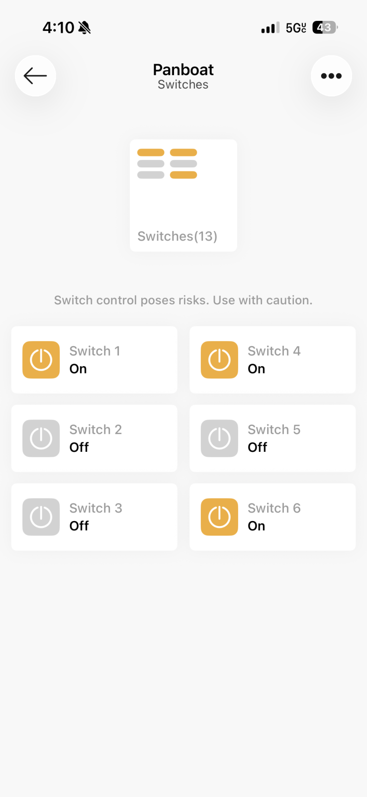Select the Switch 4 tile label
The width and height of the screenshot is (367, 797).
pos(274,351)
